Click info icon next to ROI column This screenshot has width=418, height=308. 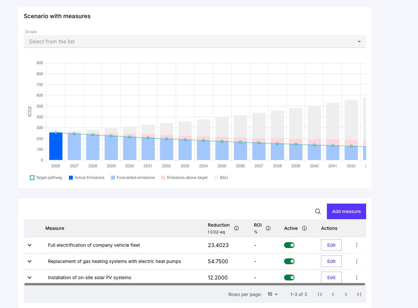pyautogui.click(x=268, y=228)
